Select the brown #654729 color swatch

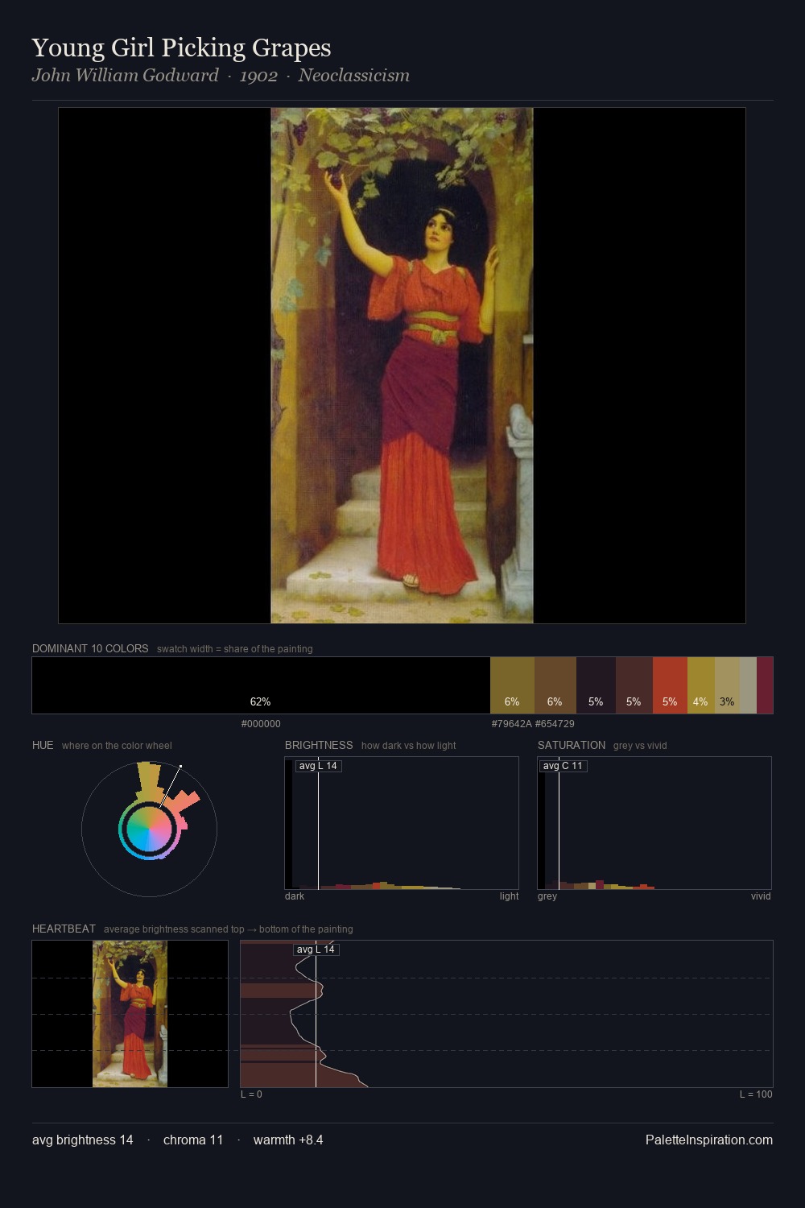point(555,685)
